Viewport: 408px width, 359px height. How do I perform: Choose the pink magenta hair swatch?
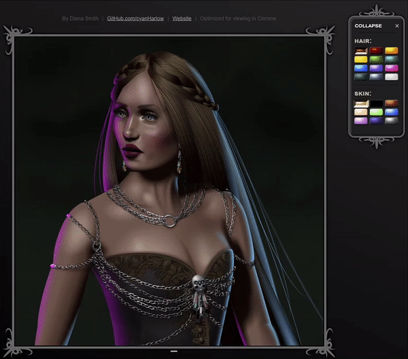392,68
